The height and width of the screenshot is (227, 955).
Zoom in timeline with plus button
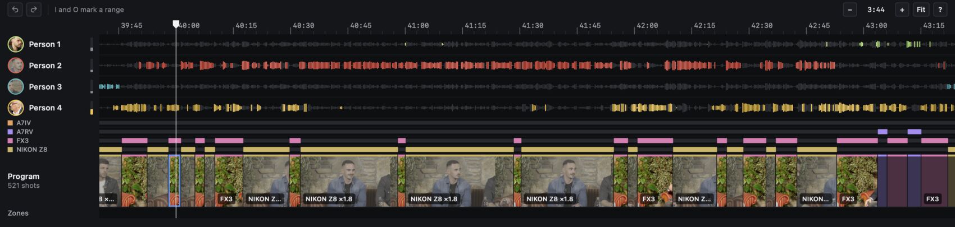(902, 10)
